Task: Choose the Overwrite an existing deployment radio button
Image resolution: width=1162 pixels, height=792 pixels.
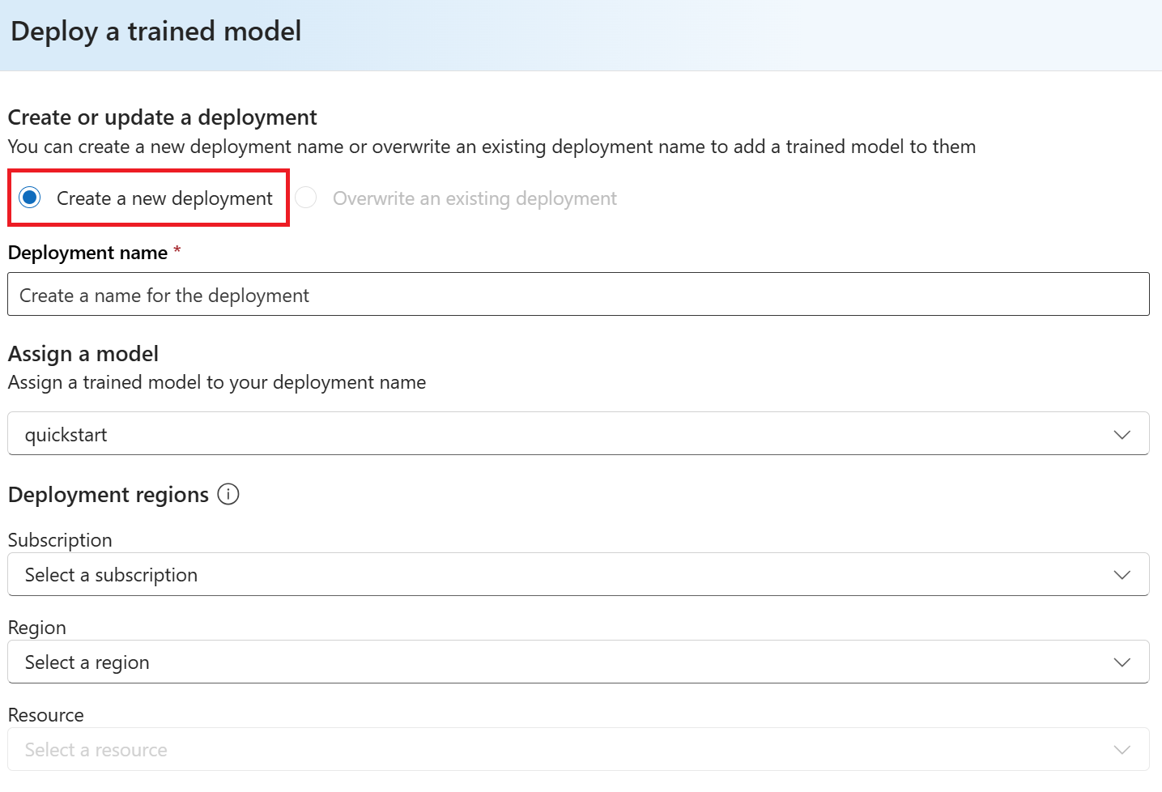Action: point(305,198)
